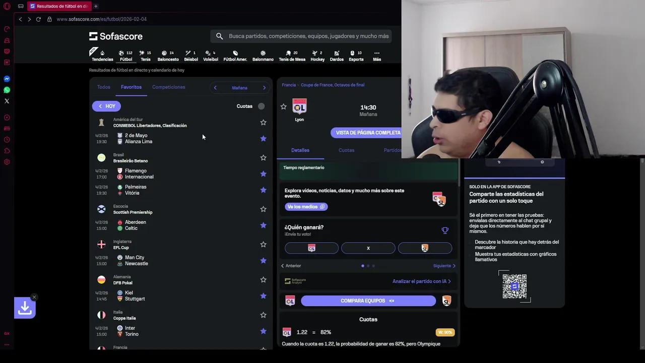Screen dimensions: 645x363
Task: Open a new browser tab with plus
Action: tap(96, 6)
